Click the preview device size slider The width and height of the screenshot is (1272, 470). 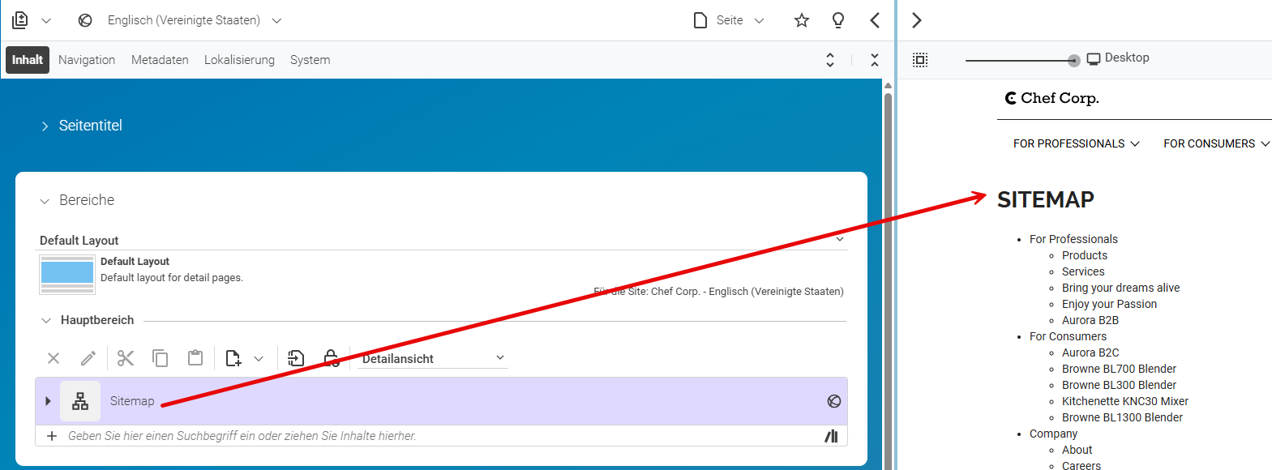click(1022, 60)
